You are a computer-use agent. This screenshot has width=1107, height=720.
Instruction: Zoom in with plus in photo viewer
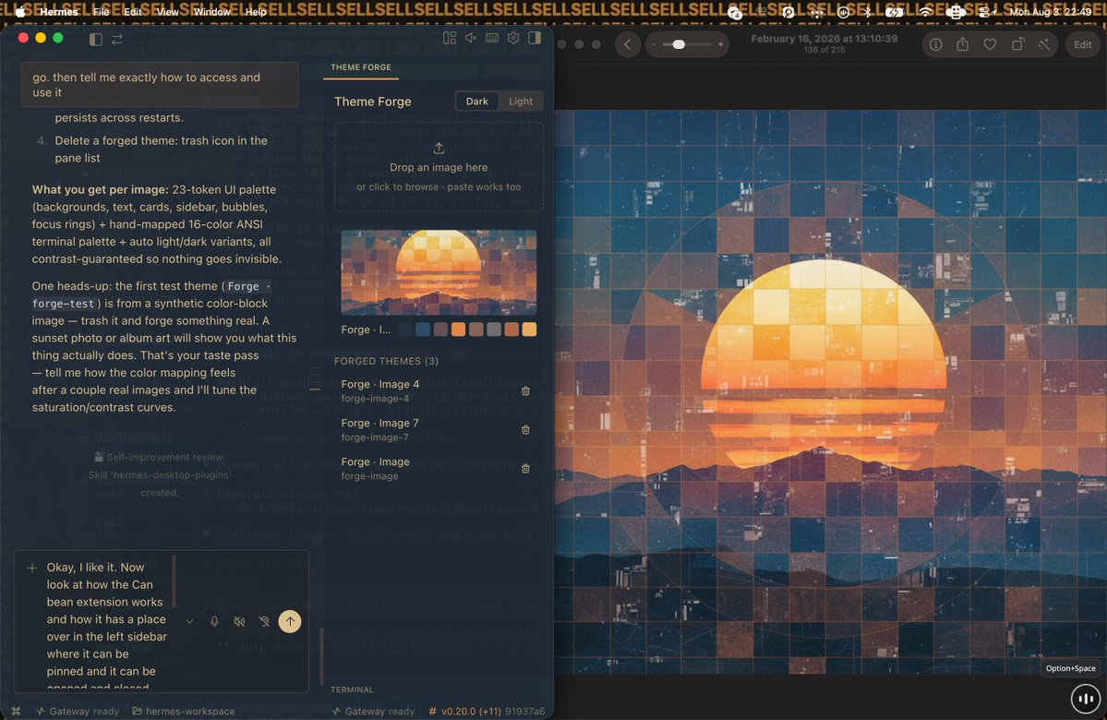(720, 44)
